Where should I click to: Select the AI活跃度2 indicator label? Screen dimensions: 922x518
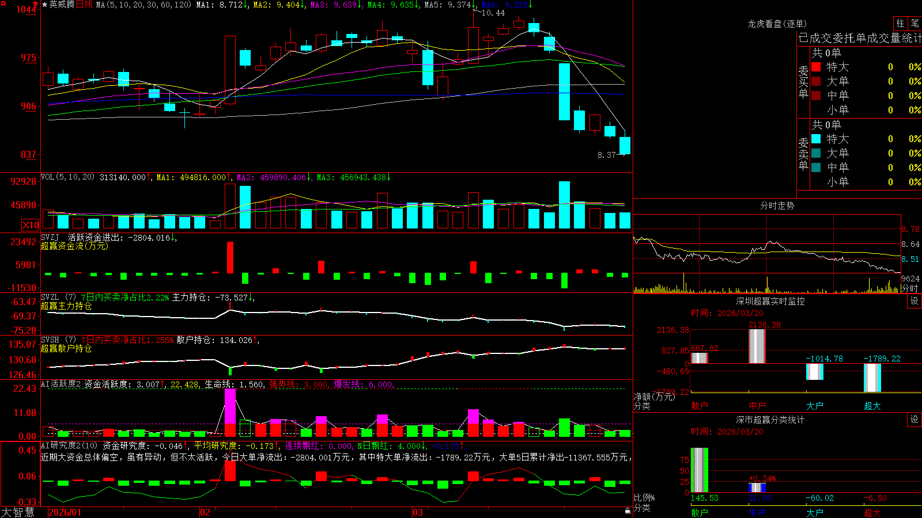[61, 384]
